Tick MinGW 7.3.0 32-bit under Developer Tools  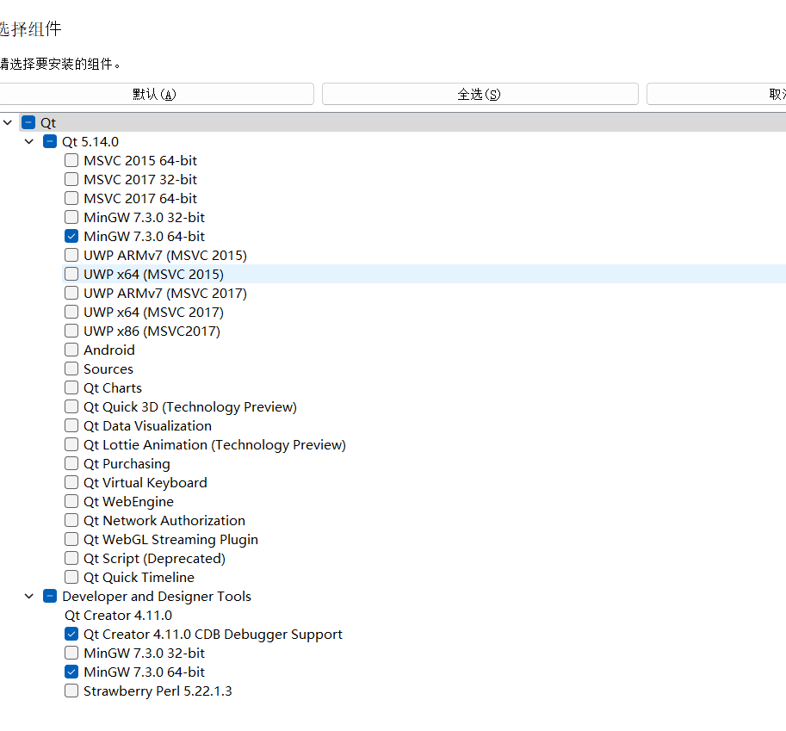click(71, 653)
